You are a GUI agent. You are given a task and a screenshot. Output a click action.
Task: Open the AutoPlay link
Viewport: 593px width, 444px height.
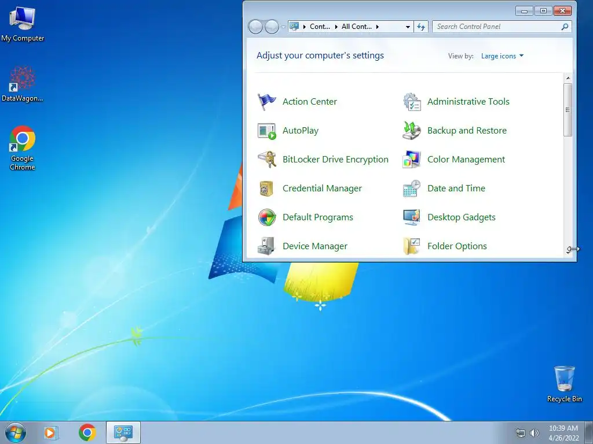(301, 131)
